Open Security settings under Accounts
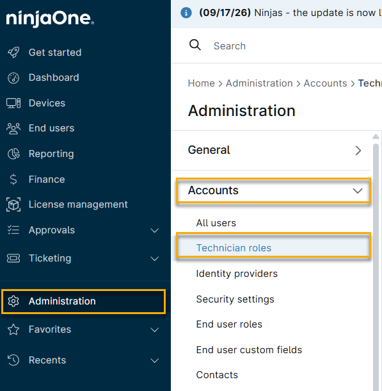Viewport: 382px width, 391px height. coord(235,299)
